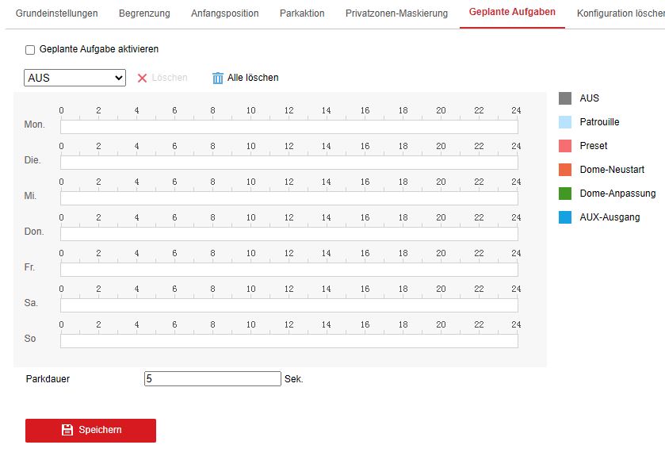Switch to the Grundeinstellungen tab

point(57,13)
